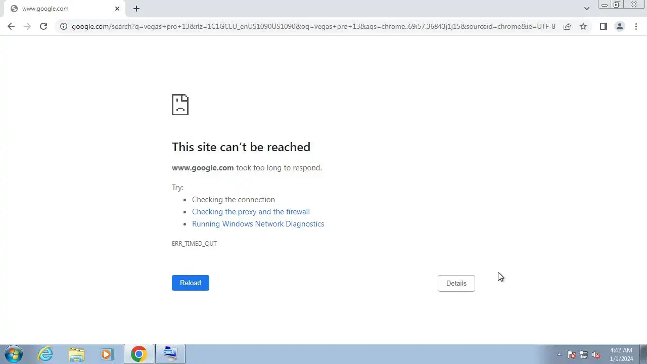Switch to Chrome taskbar button
This screenshot has width=647, height=364.
pos(139,354)
